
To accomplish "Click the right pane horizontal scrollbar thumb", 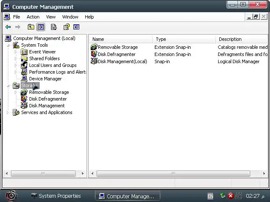I will pyautogui.click(x=173, y=173).
